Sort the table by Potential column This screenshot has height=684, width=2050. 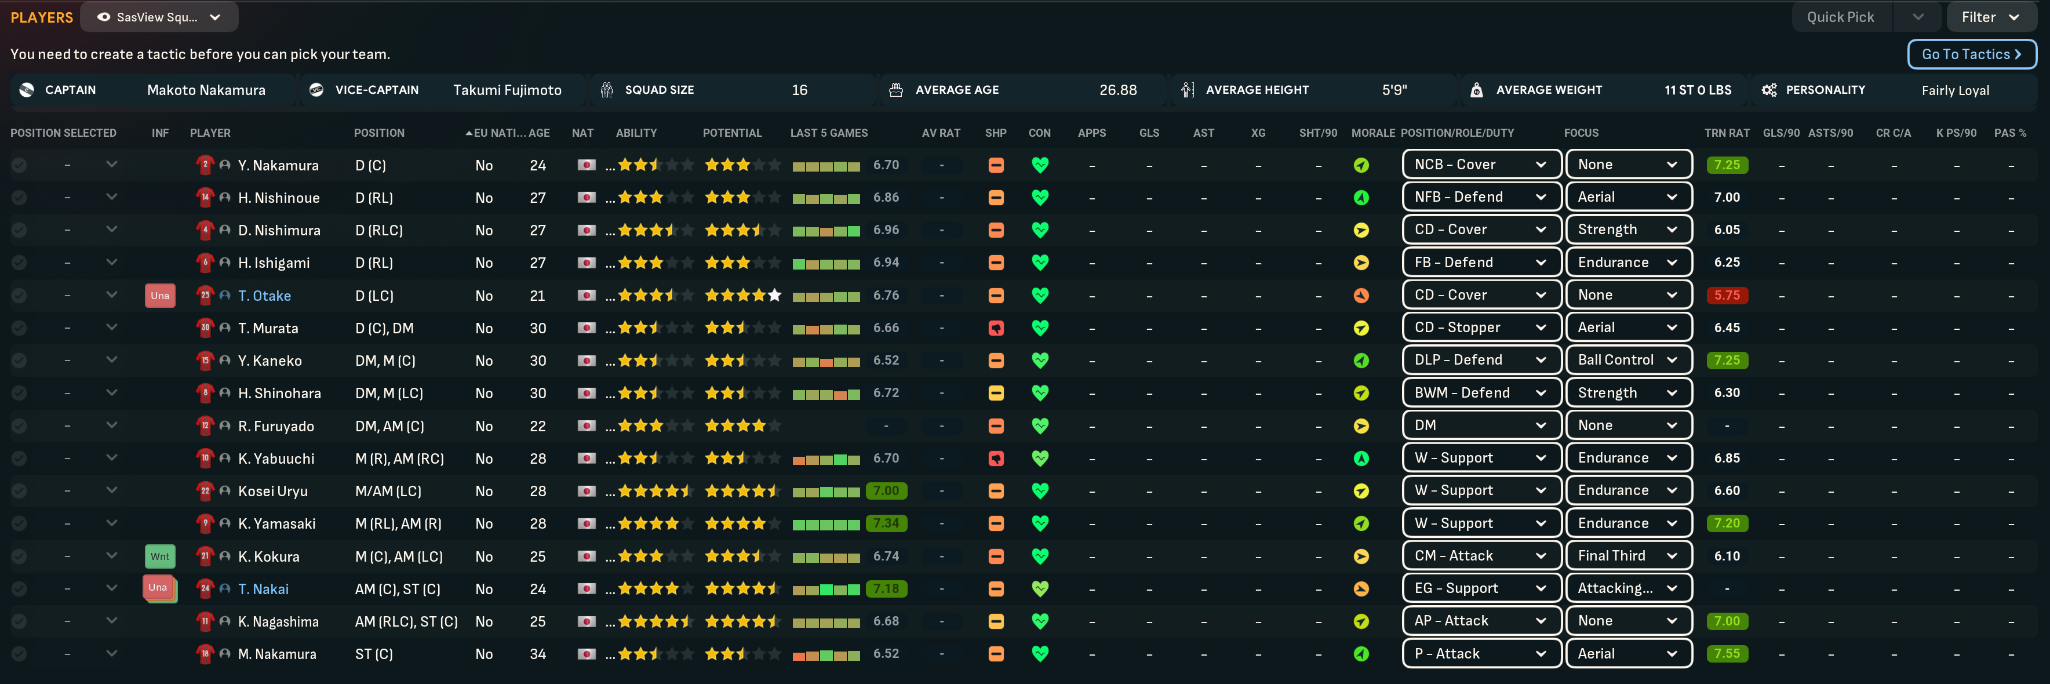pyautogui.click(x=731, y=133)
